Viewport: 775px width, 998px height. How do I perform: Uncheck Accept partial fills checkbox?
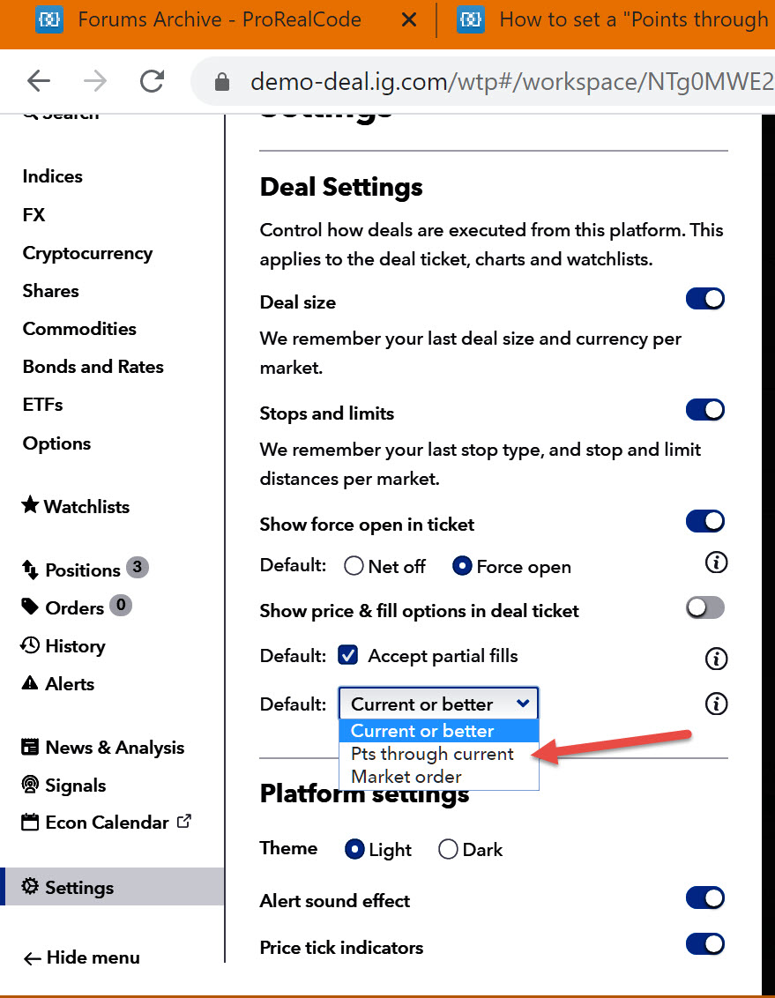click(349, 656)
